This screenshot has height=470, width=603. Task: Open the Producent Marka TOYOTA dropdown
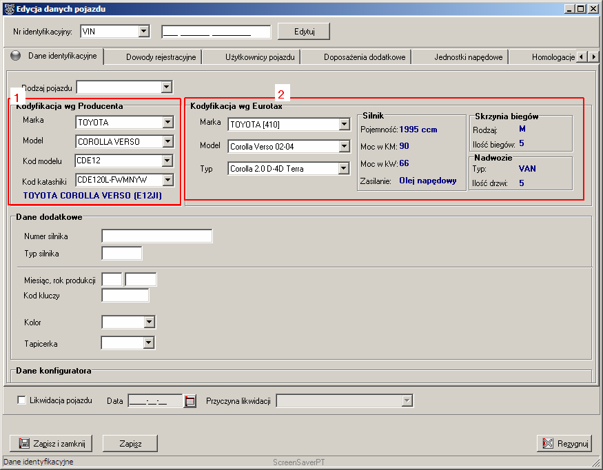coord(167,122)
